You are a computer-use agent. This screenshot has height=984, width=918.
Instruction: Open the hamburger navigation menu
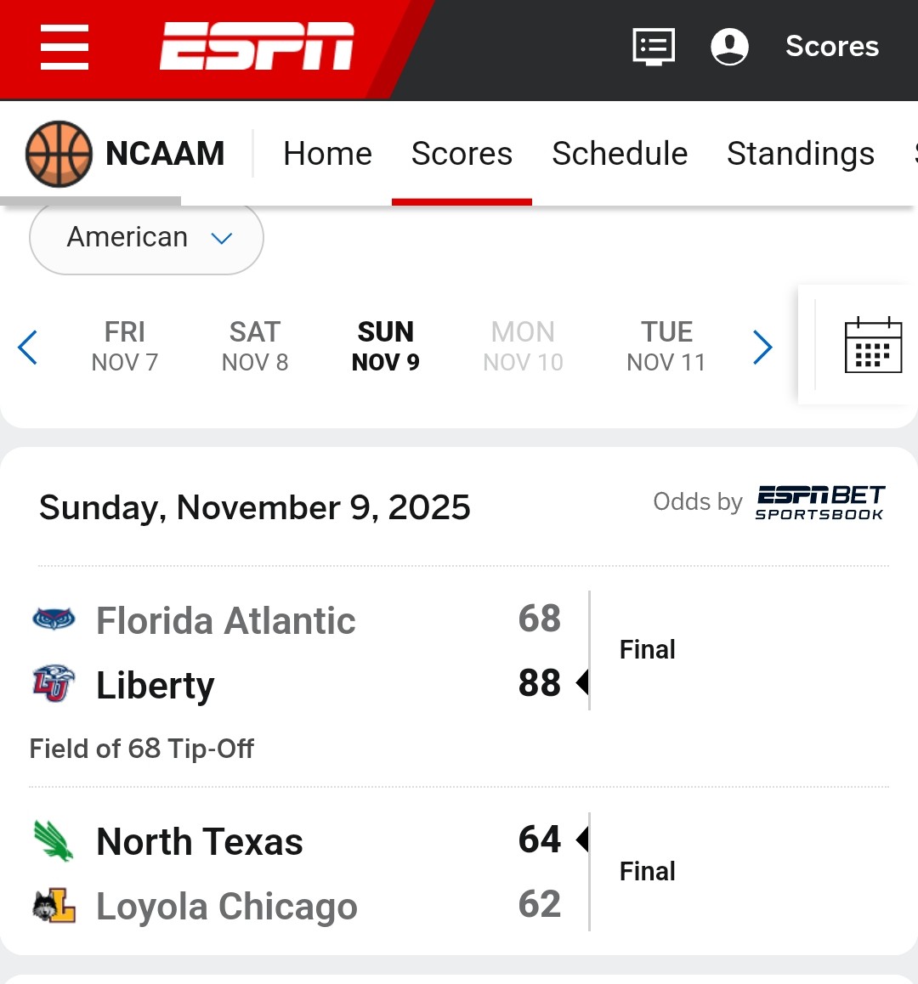click(65, 47)
